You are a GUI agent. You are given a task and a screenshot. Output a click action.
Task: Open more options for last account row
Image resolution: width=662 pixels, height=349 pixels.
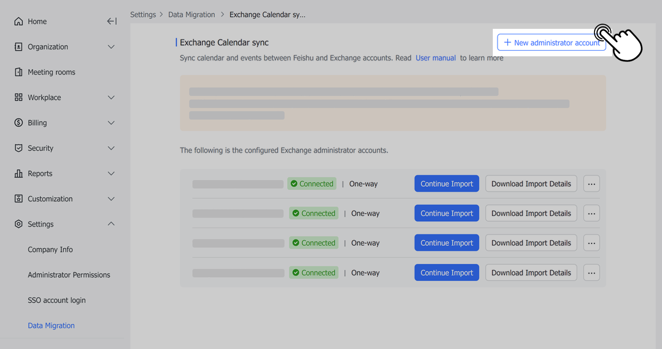coord(591,273)
